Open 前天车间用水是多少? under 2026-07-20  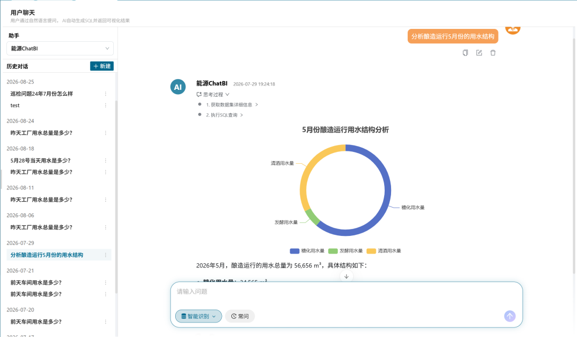(x=36, y=322)
